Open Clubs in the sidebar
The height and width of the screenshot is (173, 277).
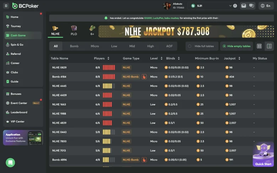(x=23, y=72)
